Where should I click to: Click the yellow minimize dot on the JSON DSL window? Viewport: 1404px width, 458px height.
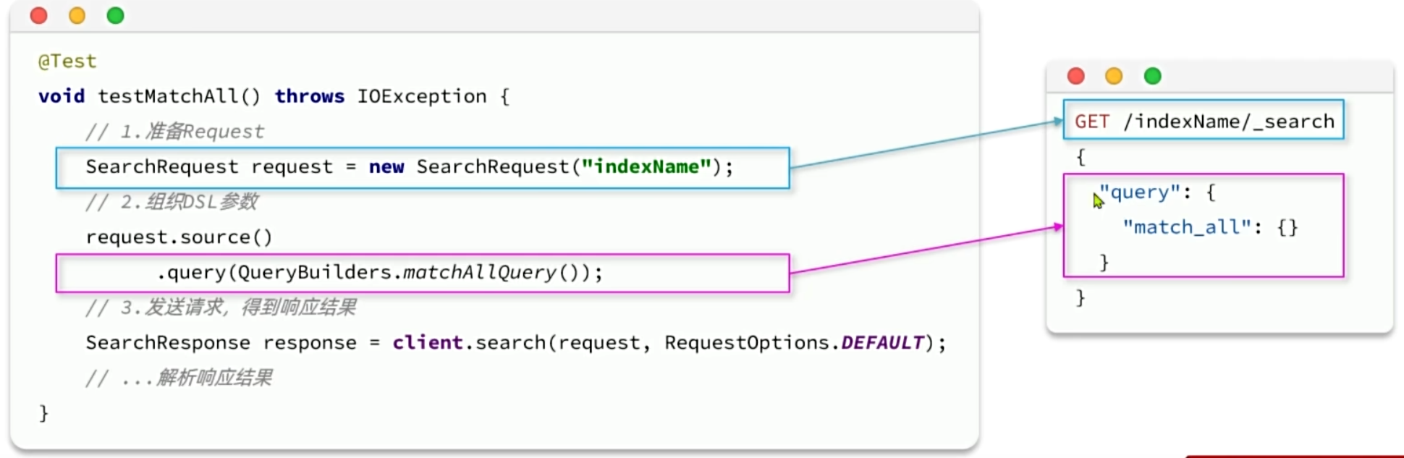[x=1114, y=76]
